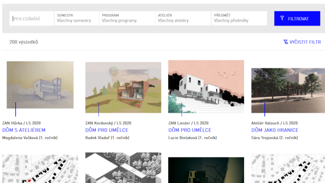Open Dům s ateliérem project link

tap(24, 130)
